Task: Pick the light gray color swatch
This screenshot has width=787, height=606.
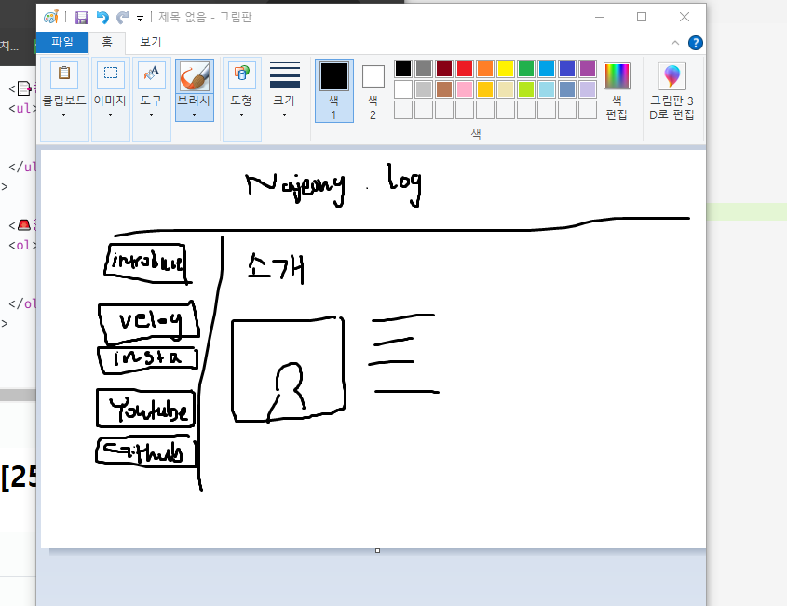Action: 424,89
